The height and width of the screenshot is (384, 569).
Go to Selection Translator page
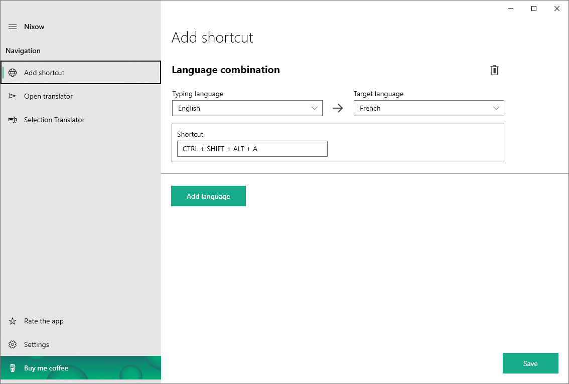coord(54,120)
